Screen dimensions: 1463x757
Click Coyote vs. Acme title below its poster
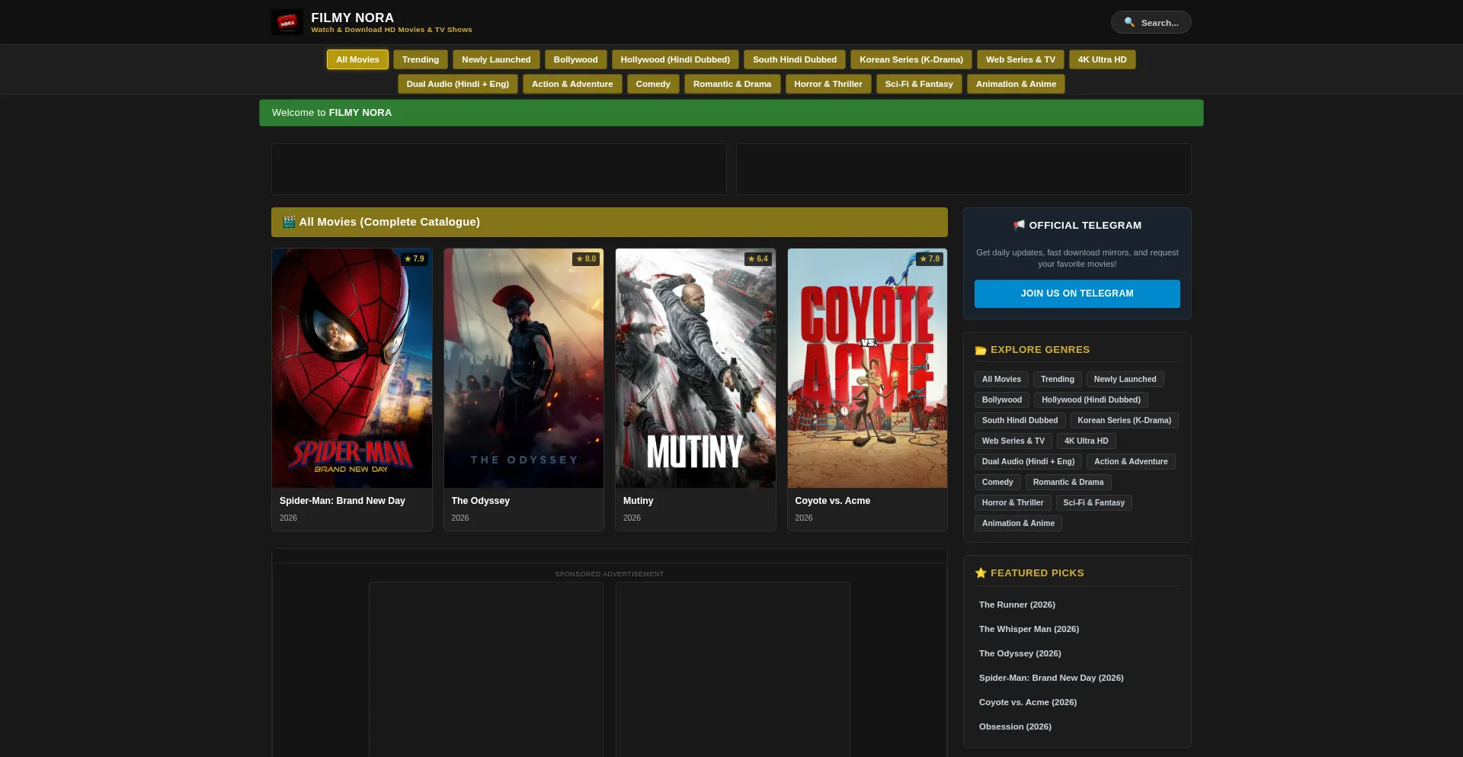[832, 501]
